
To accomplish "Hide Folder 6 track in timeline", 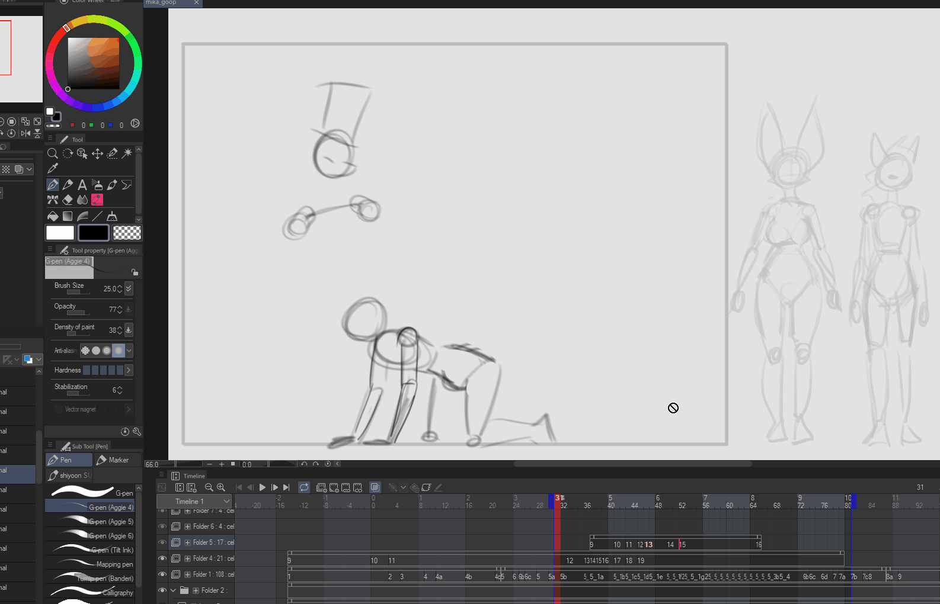I will coord(162,526).
